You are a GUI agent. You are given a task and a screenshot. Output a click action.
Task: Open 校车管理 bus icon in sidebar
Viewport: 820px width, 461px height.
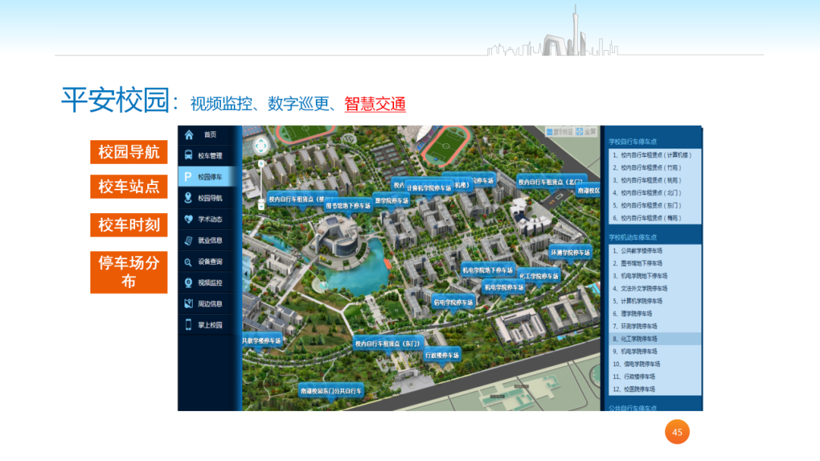tap(188, 155)
